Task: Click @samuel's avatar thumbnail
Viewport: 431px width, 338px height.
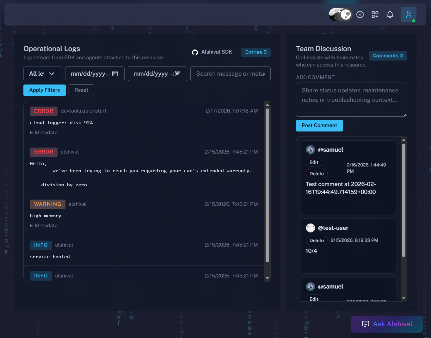Action: click(x=310, y=149)
